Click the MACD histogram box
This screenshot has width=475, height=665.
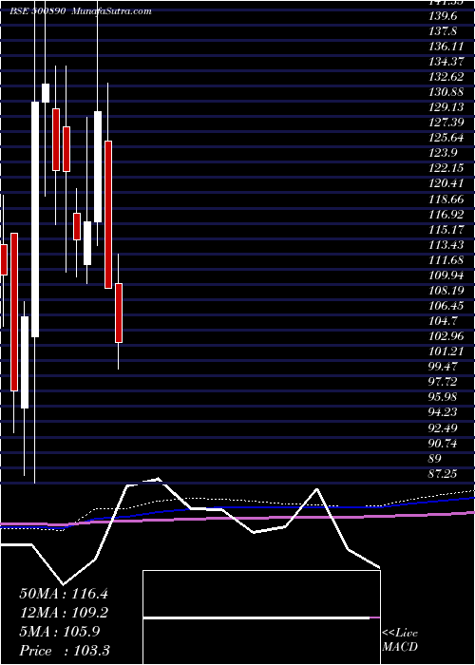click(261, 617)
